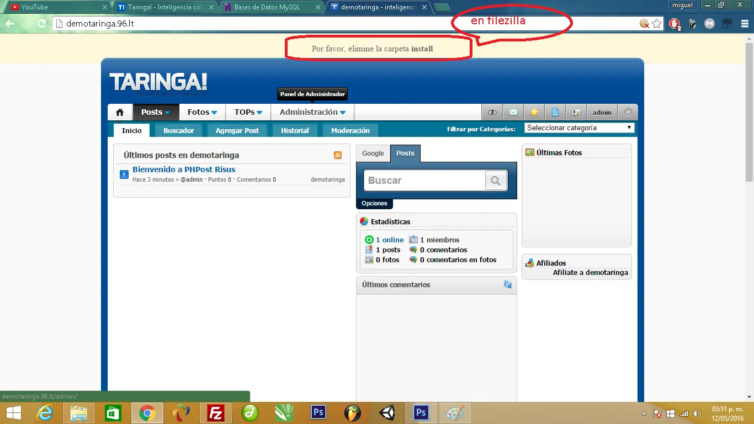Open the Seleccionar categoría combo box
This screenshot has width=754, height=424.
coord(580,128)
